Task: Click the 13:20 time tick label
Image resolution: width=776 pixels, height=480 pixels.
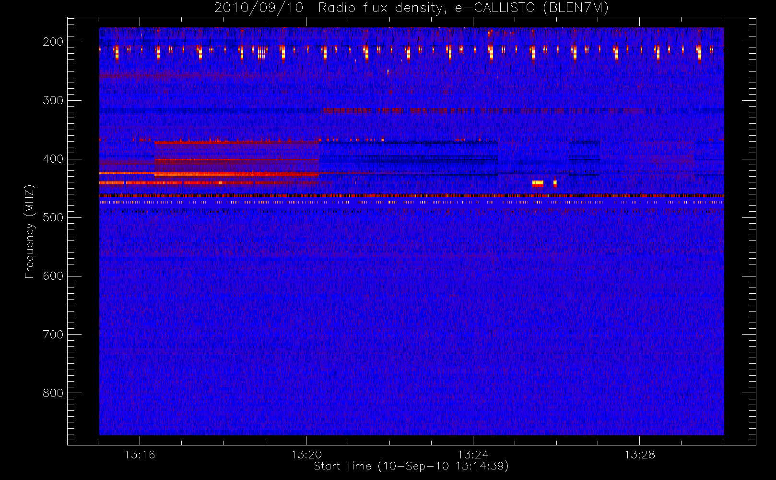Action: click(306, 455)
